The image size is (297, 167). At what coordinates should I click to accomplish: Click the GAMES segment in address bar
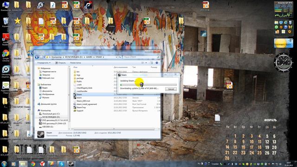89,57
